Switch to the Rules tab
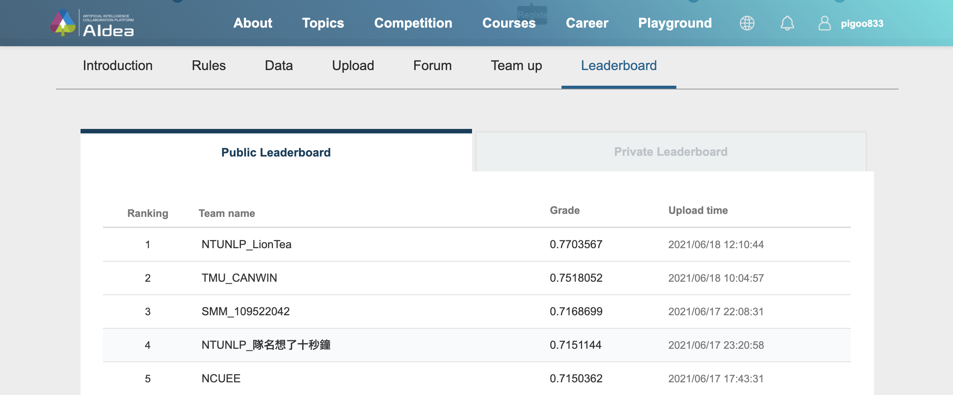The width and height of the screenshot is (953, 395). [209, 66]
